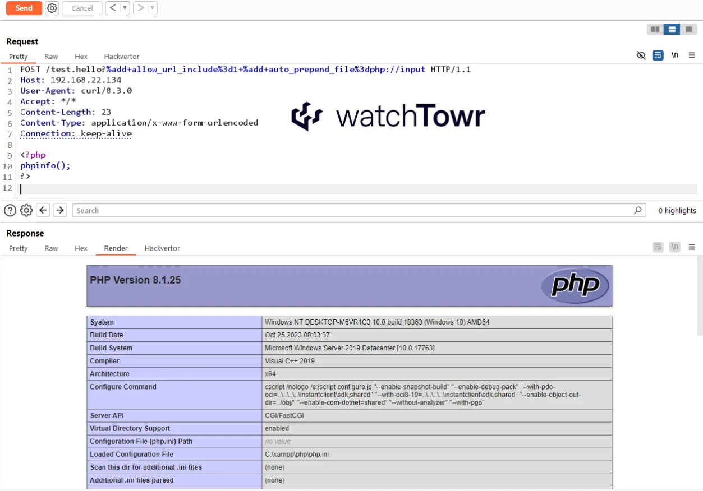Click the magnifier icon in search box
The image size is (703, 491).
coord(637,210)
